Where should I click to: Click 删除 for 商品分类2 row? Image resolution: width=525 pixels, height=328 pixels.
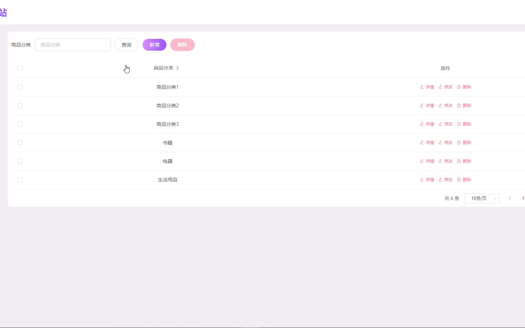tap(464, 106)
